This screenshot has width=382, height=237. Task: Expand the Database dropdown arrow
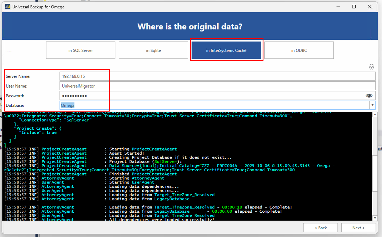(372, 105)
